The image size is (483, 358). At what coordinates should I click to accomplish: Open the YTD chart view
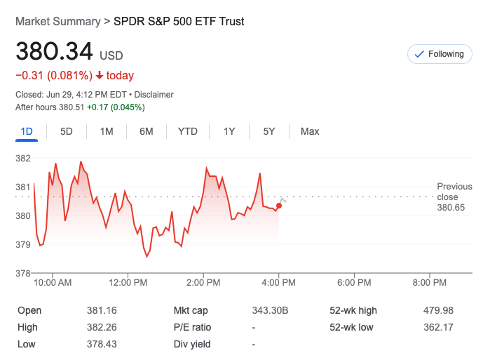(188, 131)
